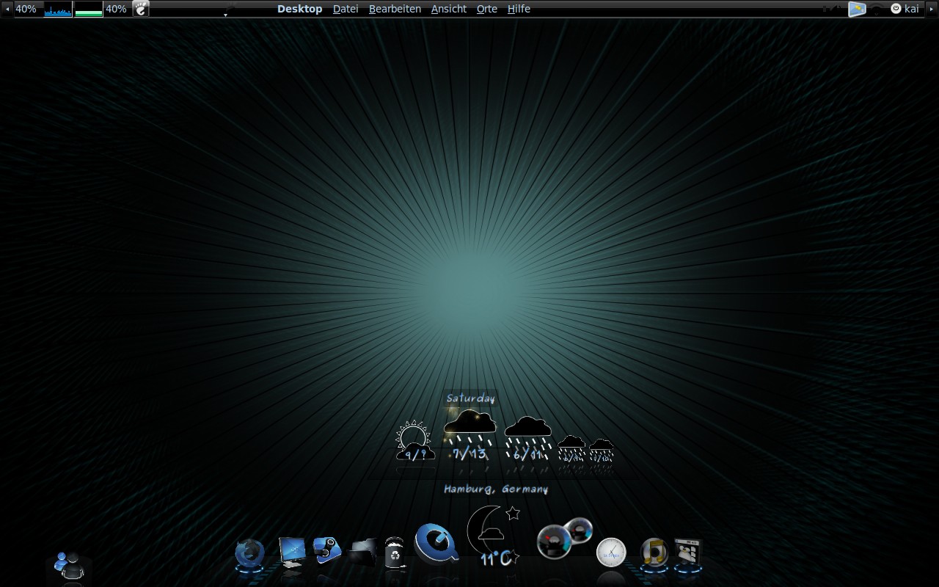Open the Ansicht menu
This screenshot has width=939, height=587.
coord(449,9)
